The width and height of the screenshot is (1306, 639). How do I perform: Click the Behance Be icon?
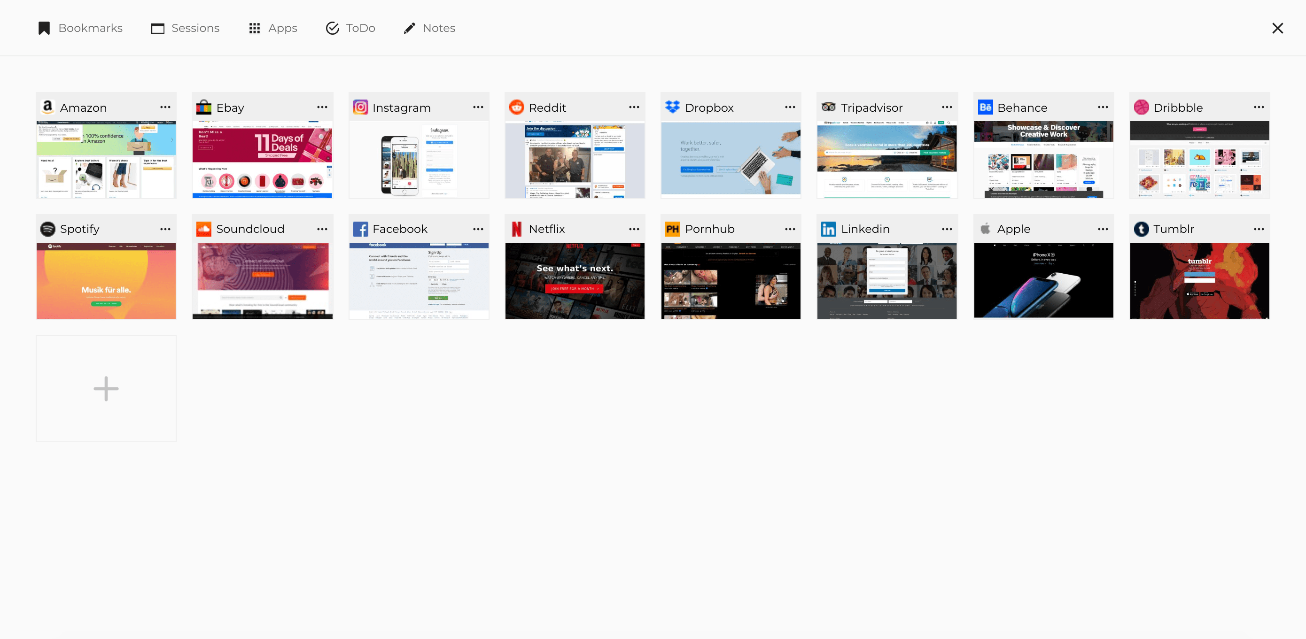click(985, 107)
